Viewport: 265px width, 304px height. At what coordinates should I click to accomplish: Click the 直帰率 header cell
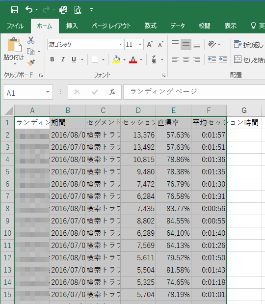pos(173,123)
